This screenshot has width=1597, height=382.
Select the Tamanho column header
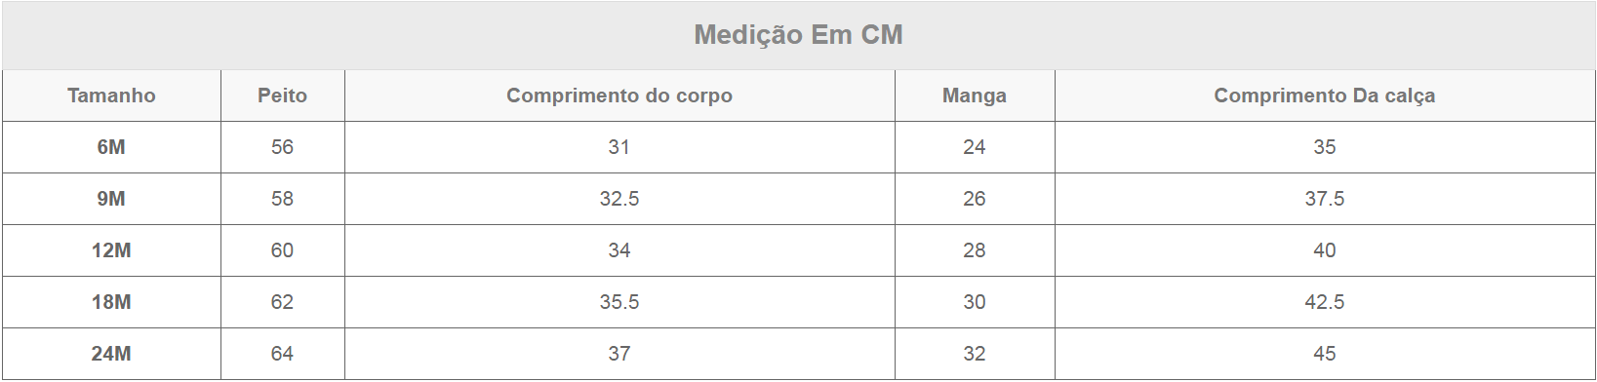111,95
